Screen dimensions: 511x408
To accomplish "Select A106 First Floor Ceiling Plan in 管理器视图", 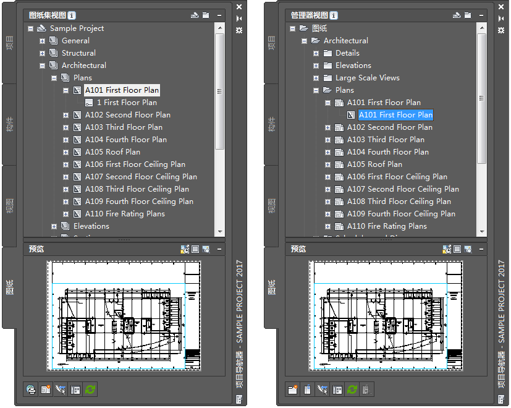I will pos(397,177).
